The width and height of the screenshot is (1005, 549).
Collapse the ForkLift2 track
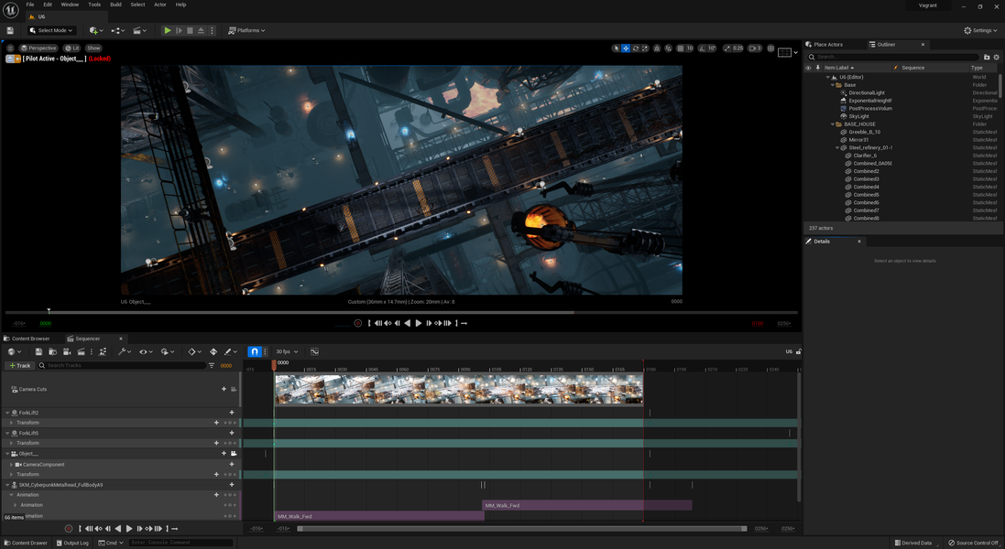(7, 413)
